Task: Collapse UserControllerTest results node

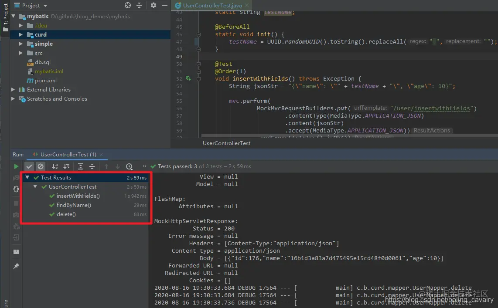Action: (x=35, y=187)
